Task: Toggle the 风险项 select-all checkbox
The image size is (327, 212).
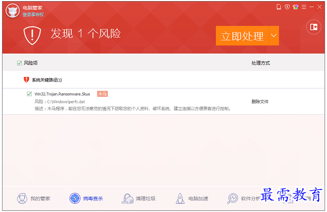Action: tap(19, 63)
